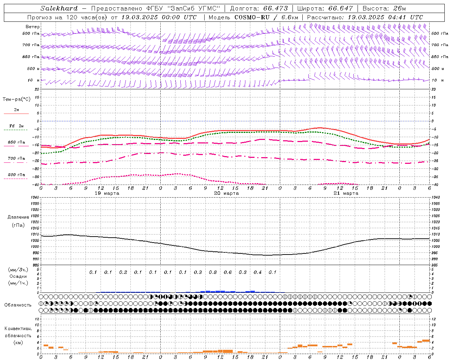Click the Прогноз на 120 часа(ов) text

[x=67, y=17]
